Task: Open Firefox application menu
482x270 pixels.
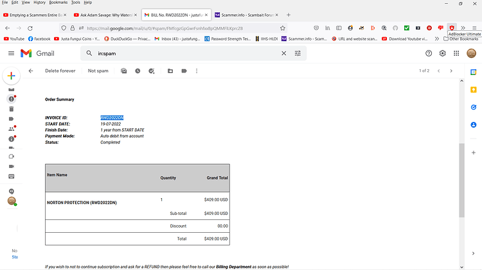Action: (474, 28)
